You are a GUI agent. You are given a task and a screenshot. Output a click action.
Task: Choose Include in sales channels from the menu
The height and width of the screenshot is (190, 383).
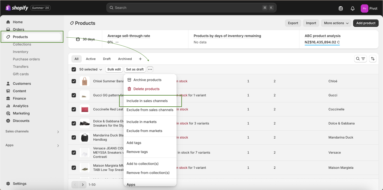[x=147, y=101]
